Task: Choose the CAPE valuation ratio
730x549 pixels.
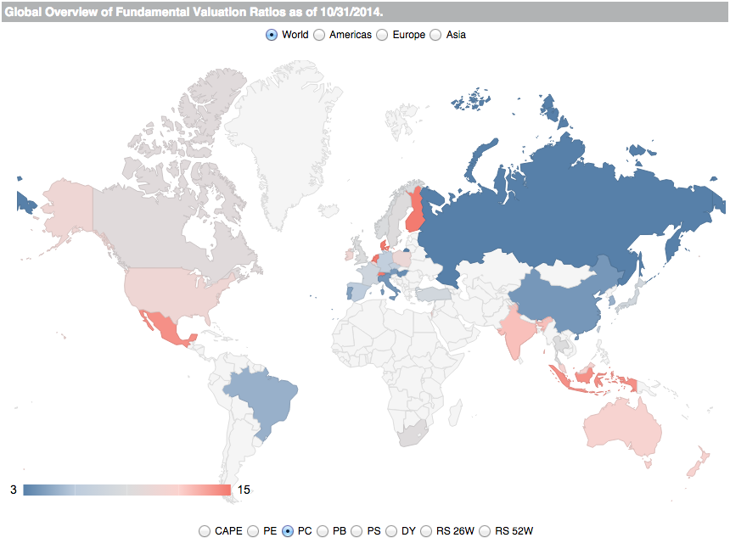Action: (x=205, y=531)
